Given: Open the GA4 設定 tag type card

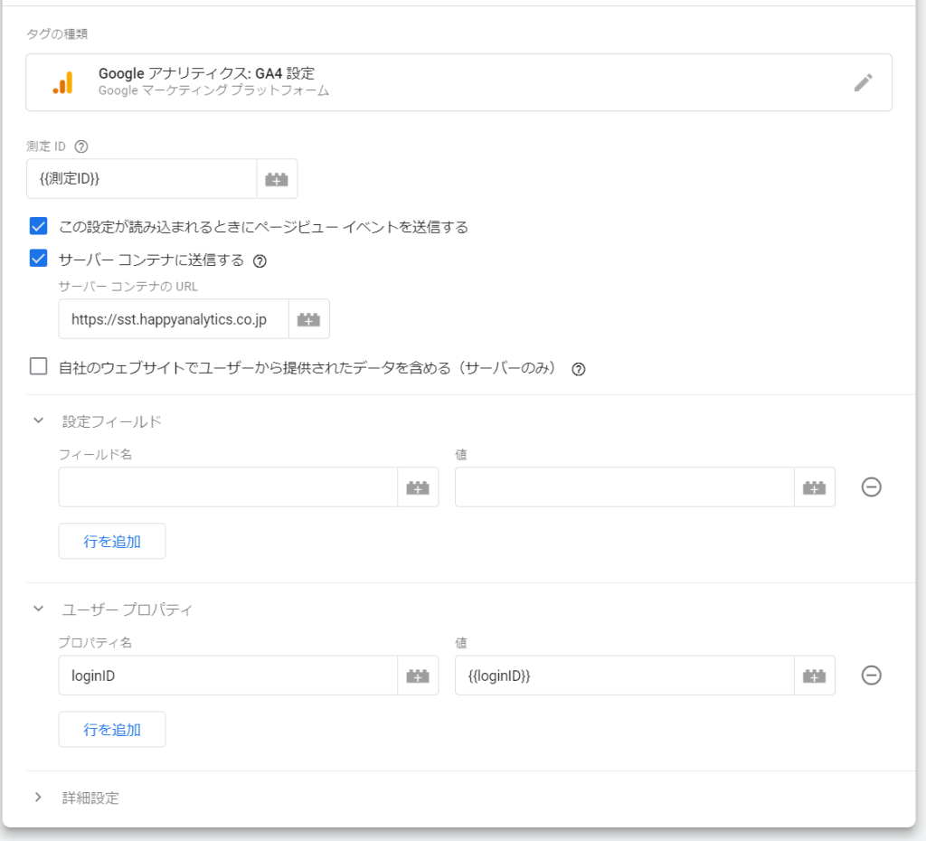Looking at the screenshot, I should (x=458, y=82).
